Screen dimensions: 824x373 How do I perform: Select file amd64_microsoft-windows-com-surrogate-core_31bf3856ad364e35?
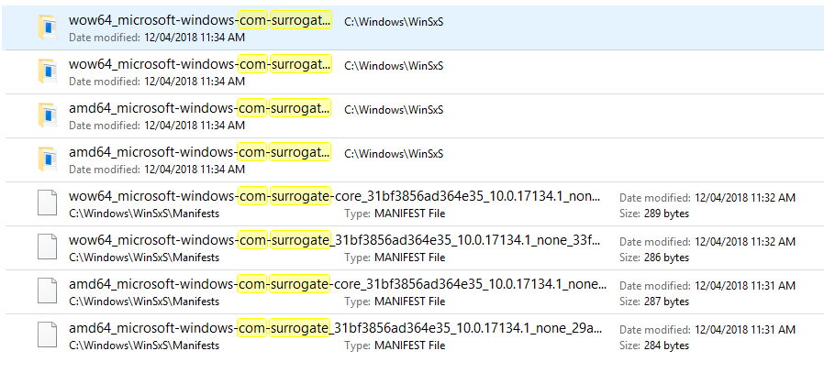(x=338, y=285)
